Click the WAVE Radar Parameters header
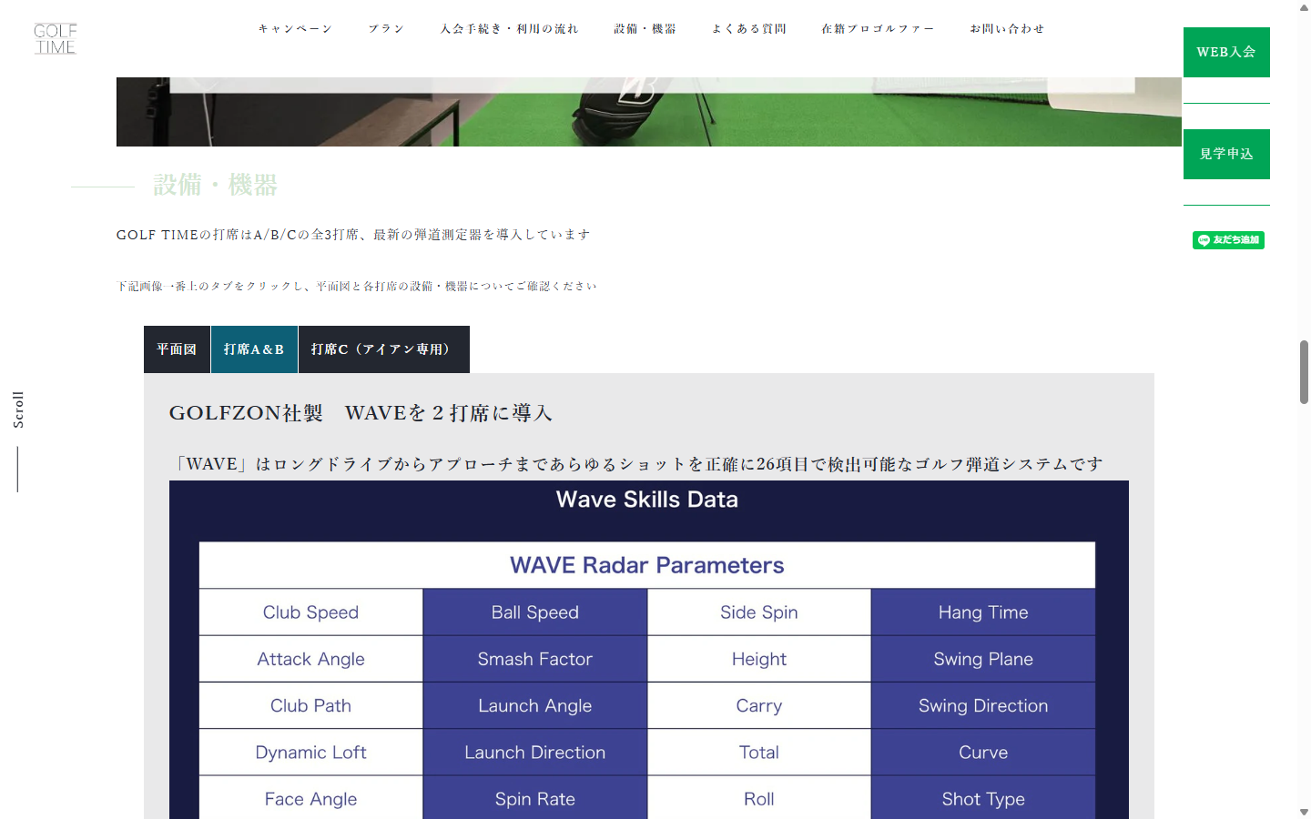Screen dimensions: 1311x819 point(647,565)
